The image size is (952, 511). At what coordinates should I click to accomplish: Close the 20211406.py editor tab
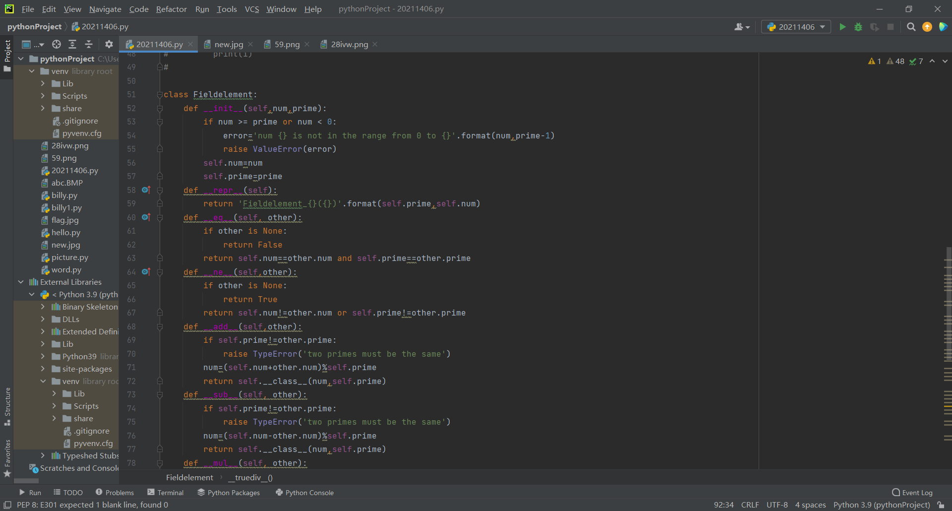(190, 44)
